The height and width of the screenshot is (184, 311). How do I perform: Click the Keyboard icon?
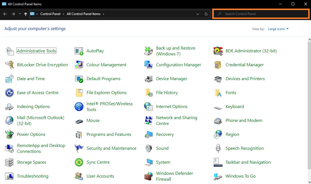pos(218,108)
